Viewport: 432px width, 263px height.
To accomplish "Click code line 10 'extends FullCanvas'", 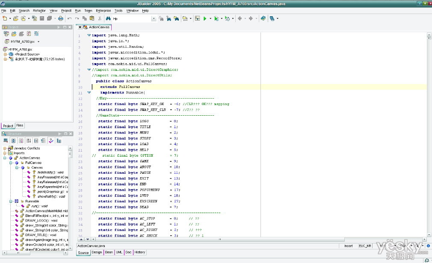I will pos(120,87).
